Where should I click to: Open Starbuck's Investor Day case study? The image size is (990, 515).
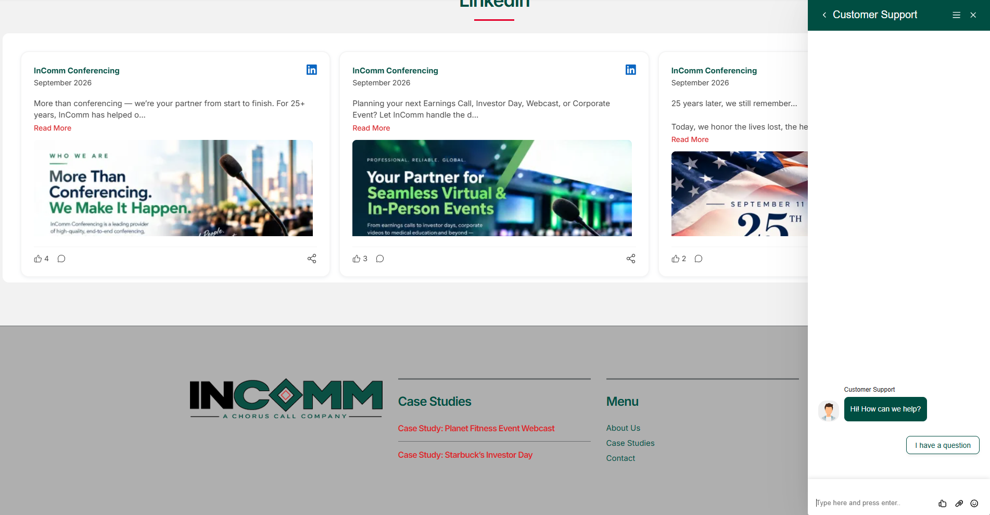[x=465, y=455]
